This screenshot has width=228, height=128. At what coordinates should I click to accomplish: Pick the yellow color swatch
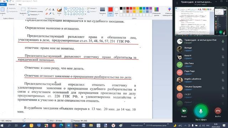point(138,9)
